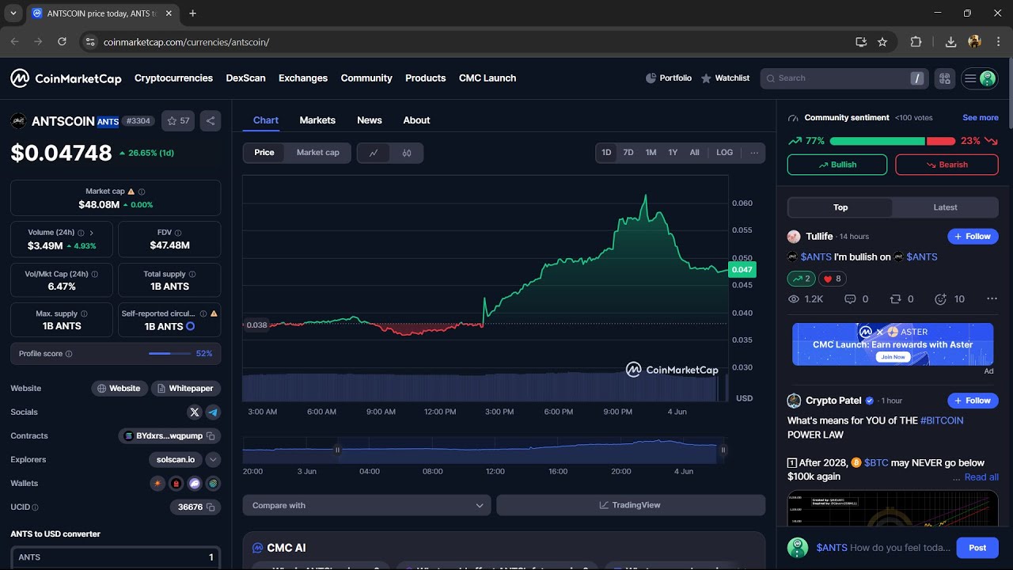Switch to candlestick chart icon
1013x570 pixels.
pyautogui.click(x=407, y=153)
